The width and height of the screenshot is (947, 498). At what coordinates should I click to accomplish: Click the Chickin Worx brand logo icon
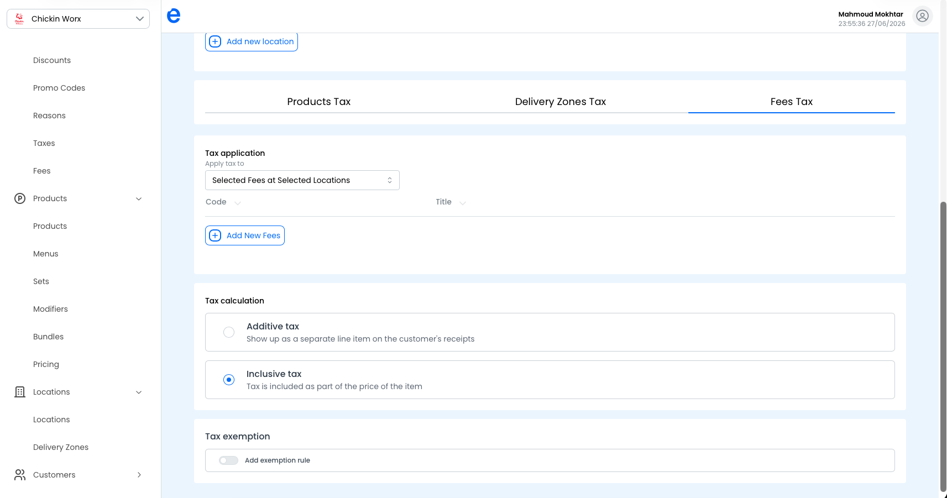click(x=19, y=19)
